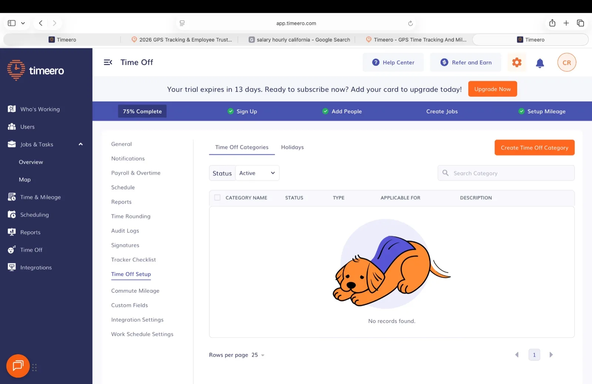Screen dimensions: 592x384
Task: Show browser tab overview icon
Action: tap(580, 23)
